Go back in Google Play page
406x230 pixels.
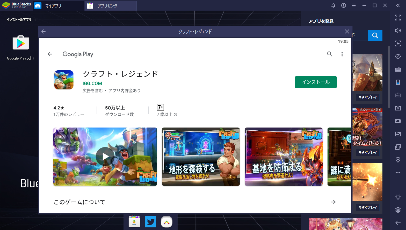(x=50, y=54)
